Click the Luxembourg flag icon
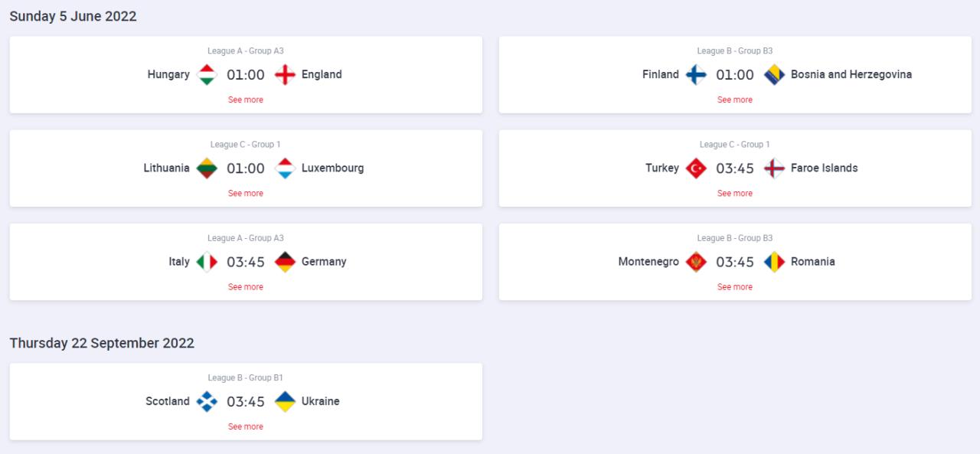The width and height of the screenshot is (980, 454). tap(285, 168)
